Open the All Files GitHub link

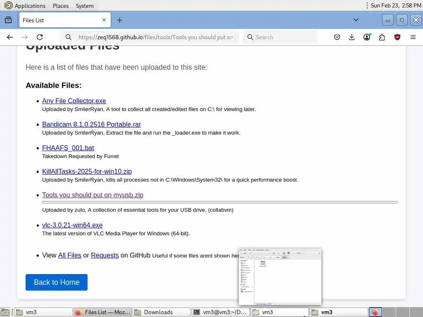[69, 255]
